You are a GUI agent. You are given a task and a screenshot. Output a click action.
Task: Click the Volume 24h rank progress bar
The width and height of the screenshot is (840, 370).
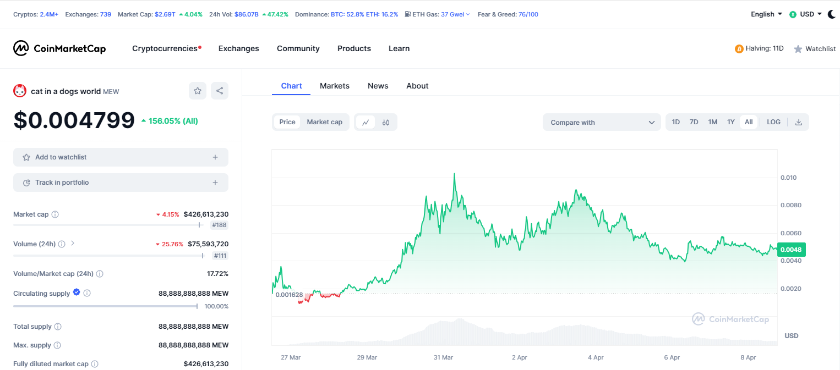110,256
